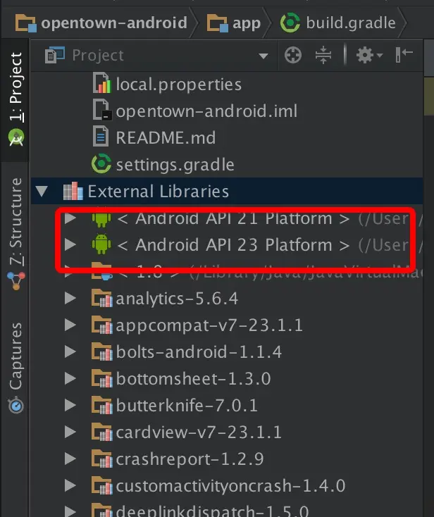Image resolution: width=434 pixels, height=517 pixels.
Task: Expand the bottomsheet-1.3.0 library
Action: (x=70, y=378)
